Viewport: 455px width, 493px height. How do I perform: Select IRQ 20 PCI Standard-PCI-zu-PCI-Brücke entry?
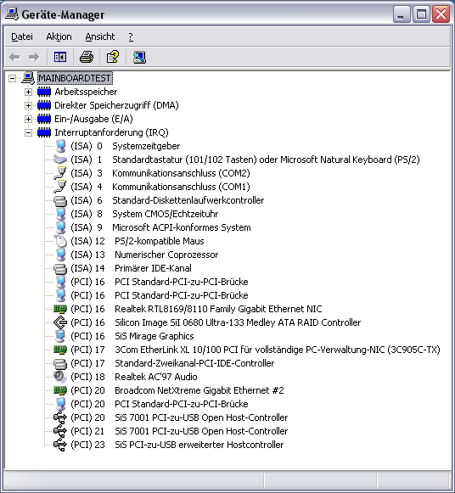[x=160, y=404]
